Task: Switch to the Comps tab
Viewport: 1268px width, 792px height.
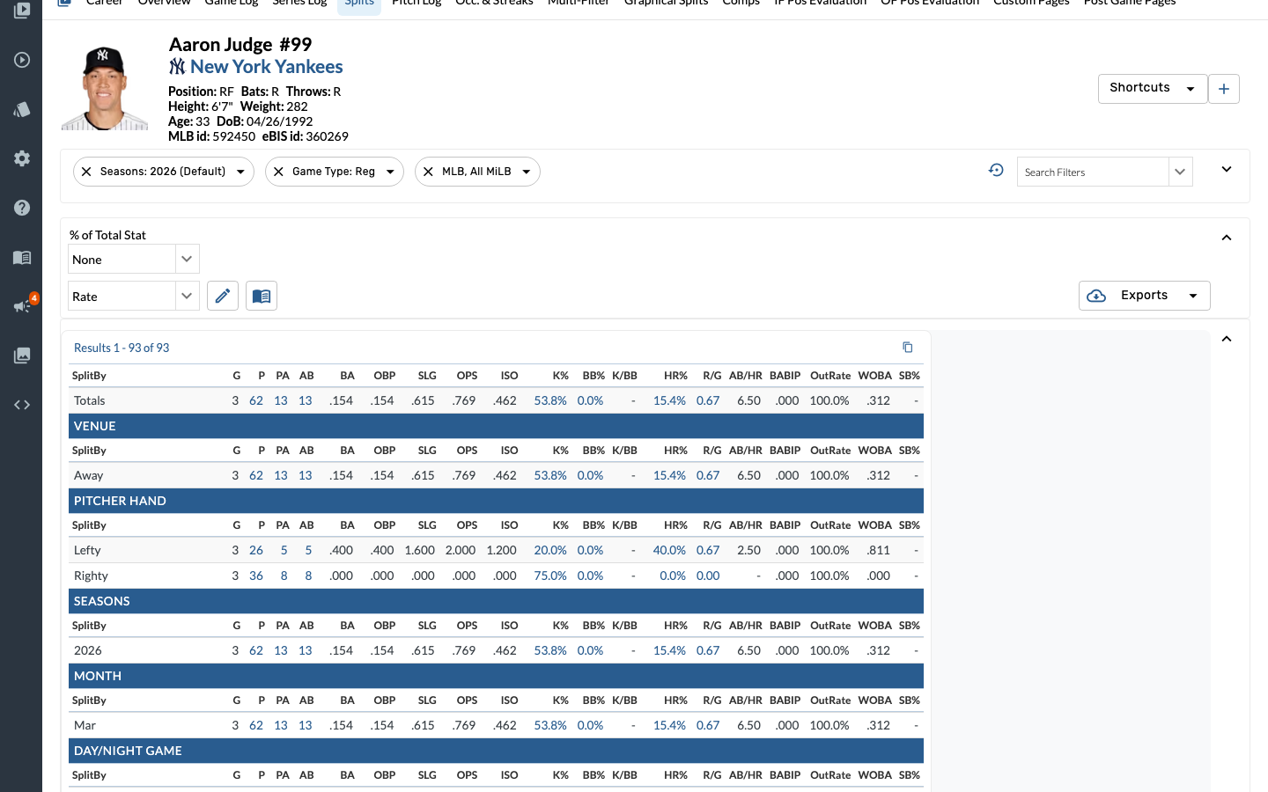Action: click(x=741, y=3)
